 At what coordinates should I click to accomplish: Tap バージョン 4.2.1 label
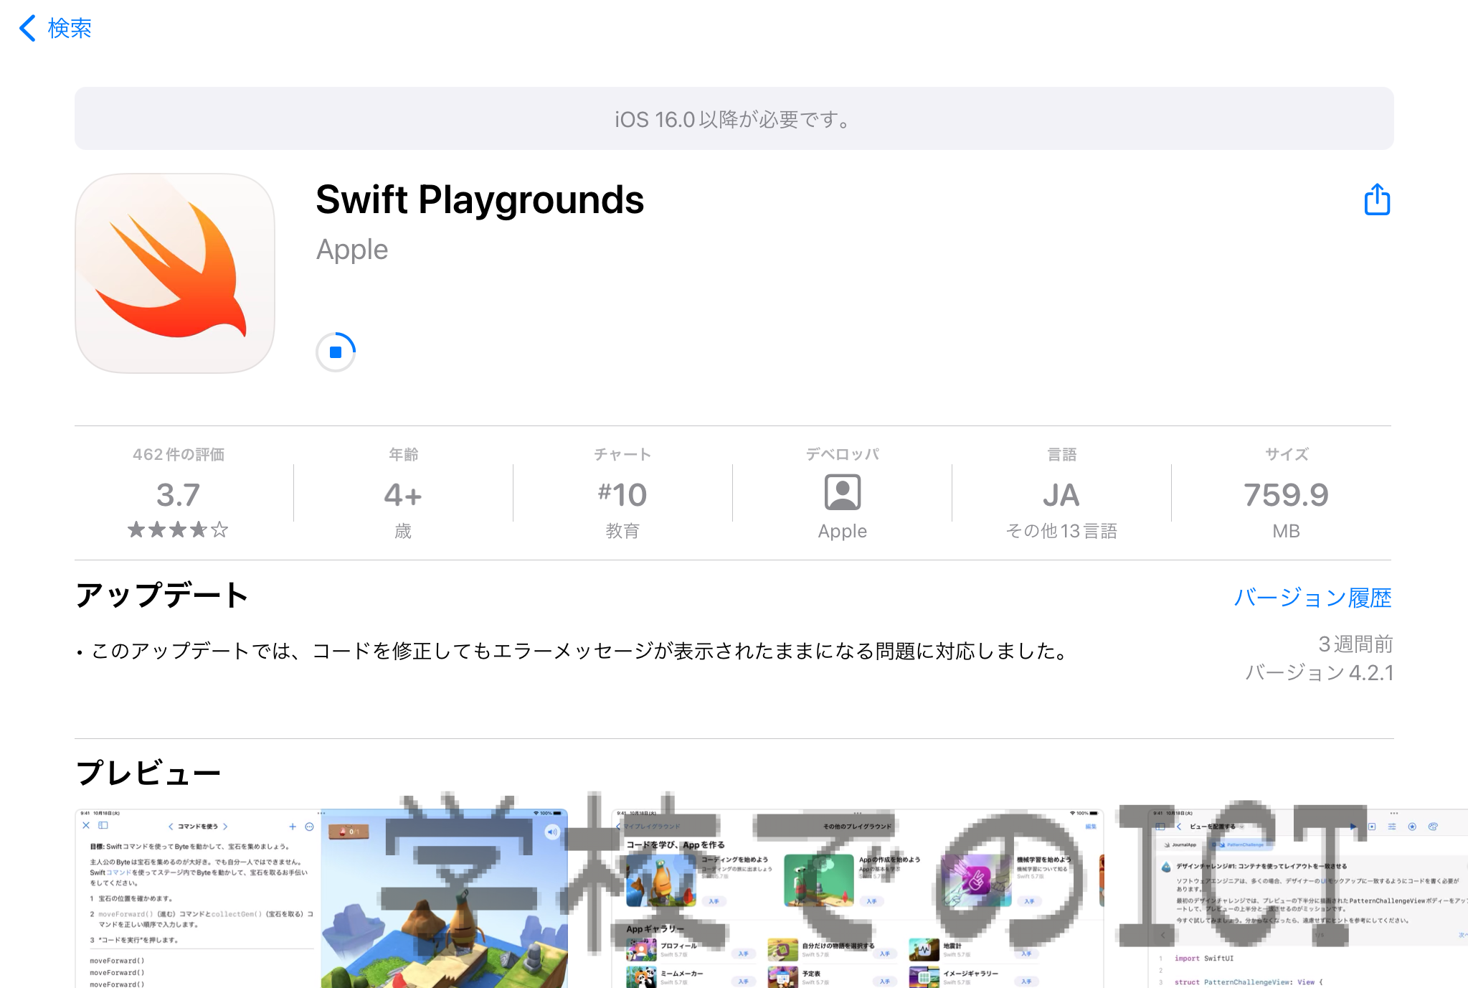pyautogui.click(x=1319, y=672)
